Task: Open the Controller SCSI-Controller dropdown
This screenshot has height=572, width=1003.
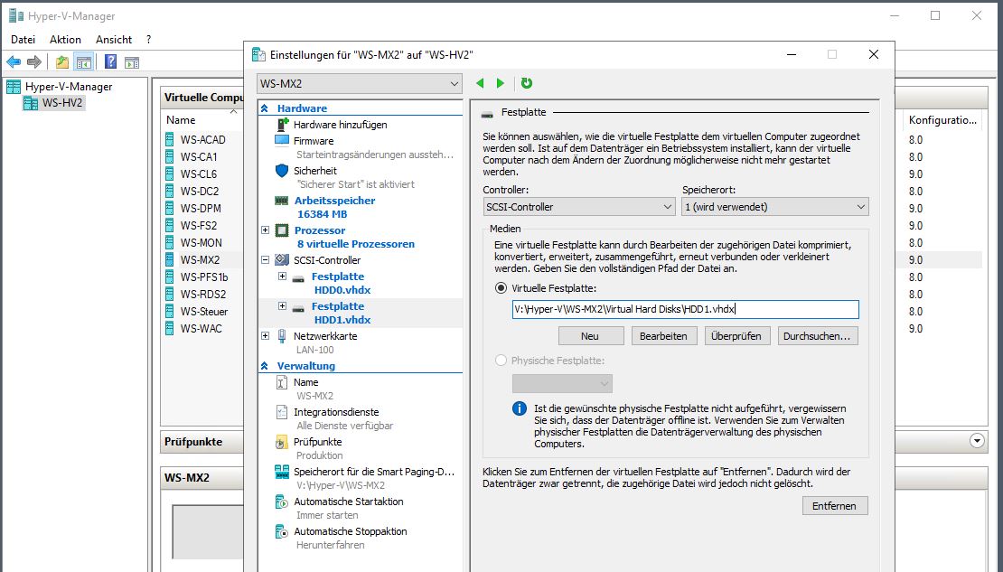Action: [x=579, y=207]
